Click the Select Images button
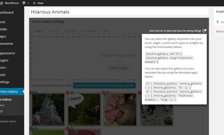 (x=119, y=68)
